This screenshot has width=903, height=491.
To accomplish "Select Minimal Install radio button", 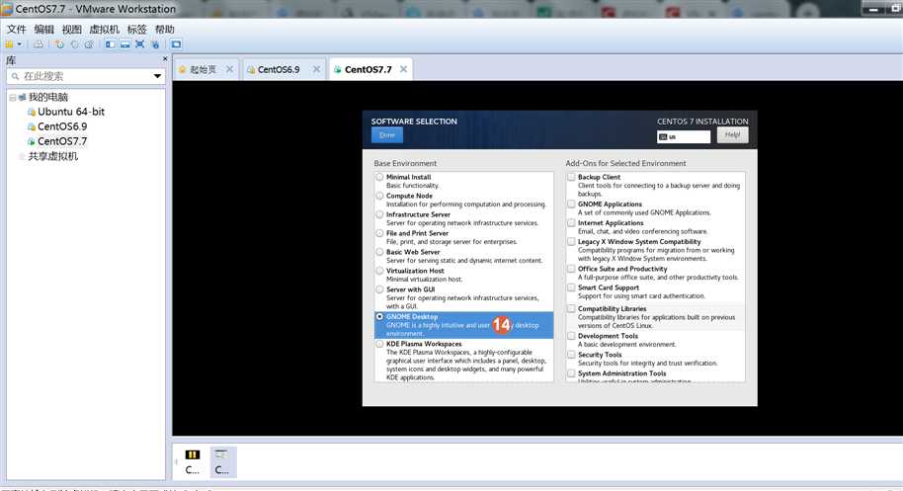I will click(379, 177).
